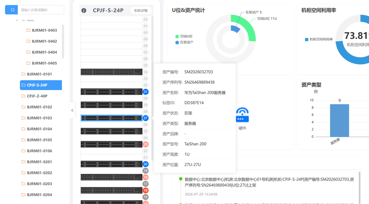369x204 pixels.
Task: Open the cabinet info icon beside CPJF-S-24P
Action: click(x=84, y=10)
